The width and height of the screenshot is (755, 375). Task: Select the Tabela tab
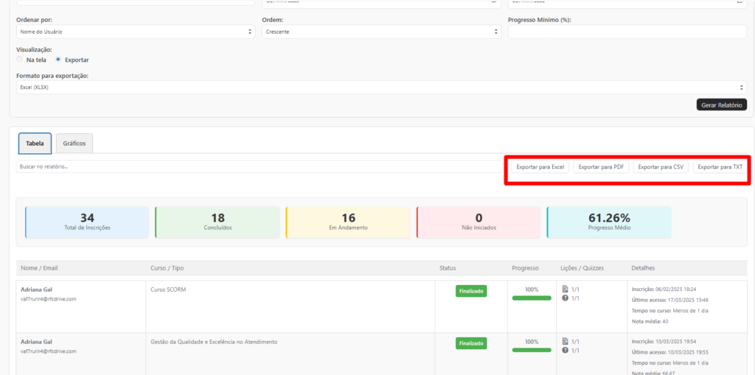tap(35, 143)
